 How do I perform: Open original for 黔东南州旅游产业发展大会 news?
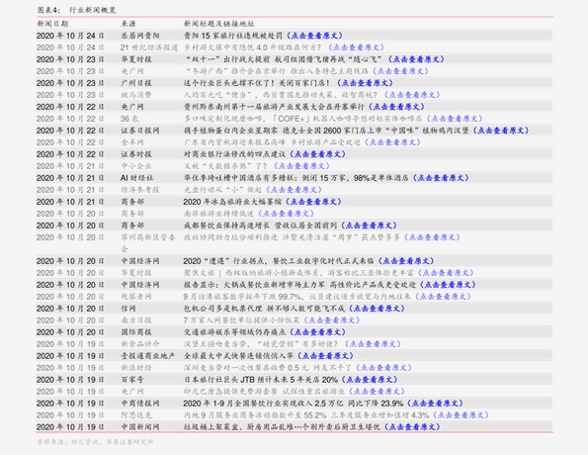[396, 107]
